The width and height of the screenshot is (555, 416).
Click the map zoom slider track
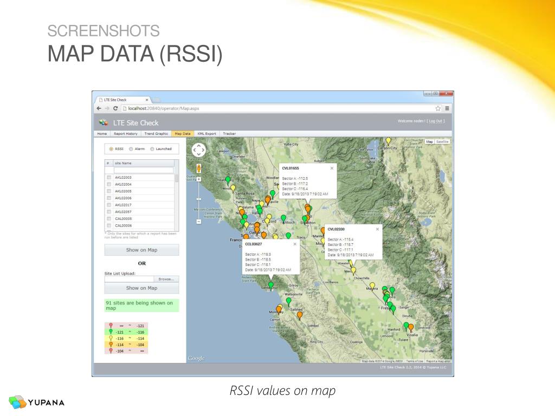199,200
